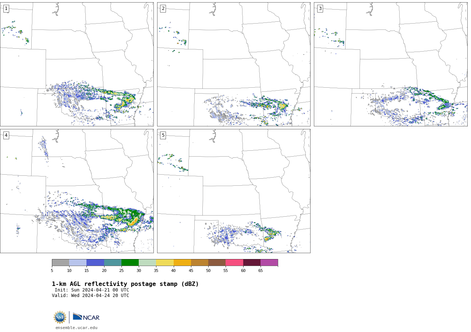Viewport: 471px width, 332px height.
Task: Click the NSF logo icon
Action: [60, 317]
